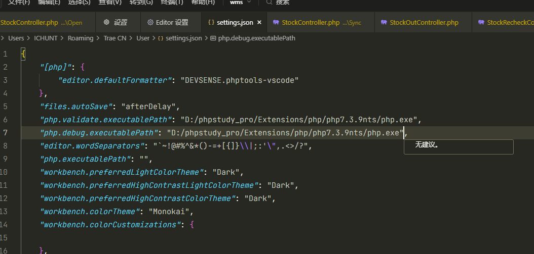The width and height of the screenshot is (534, 254).
Task: Open the 编辑(E) menu
Action: 49,2
